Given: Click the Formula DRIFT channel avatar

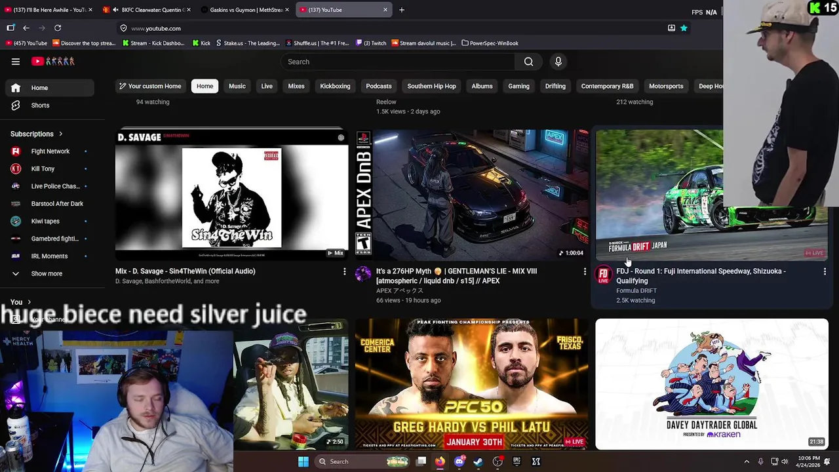Looking at the screenshot, I should pyautogui.click(x=604, y=274).
